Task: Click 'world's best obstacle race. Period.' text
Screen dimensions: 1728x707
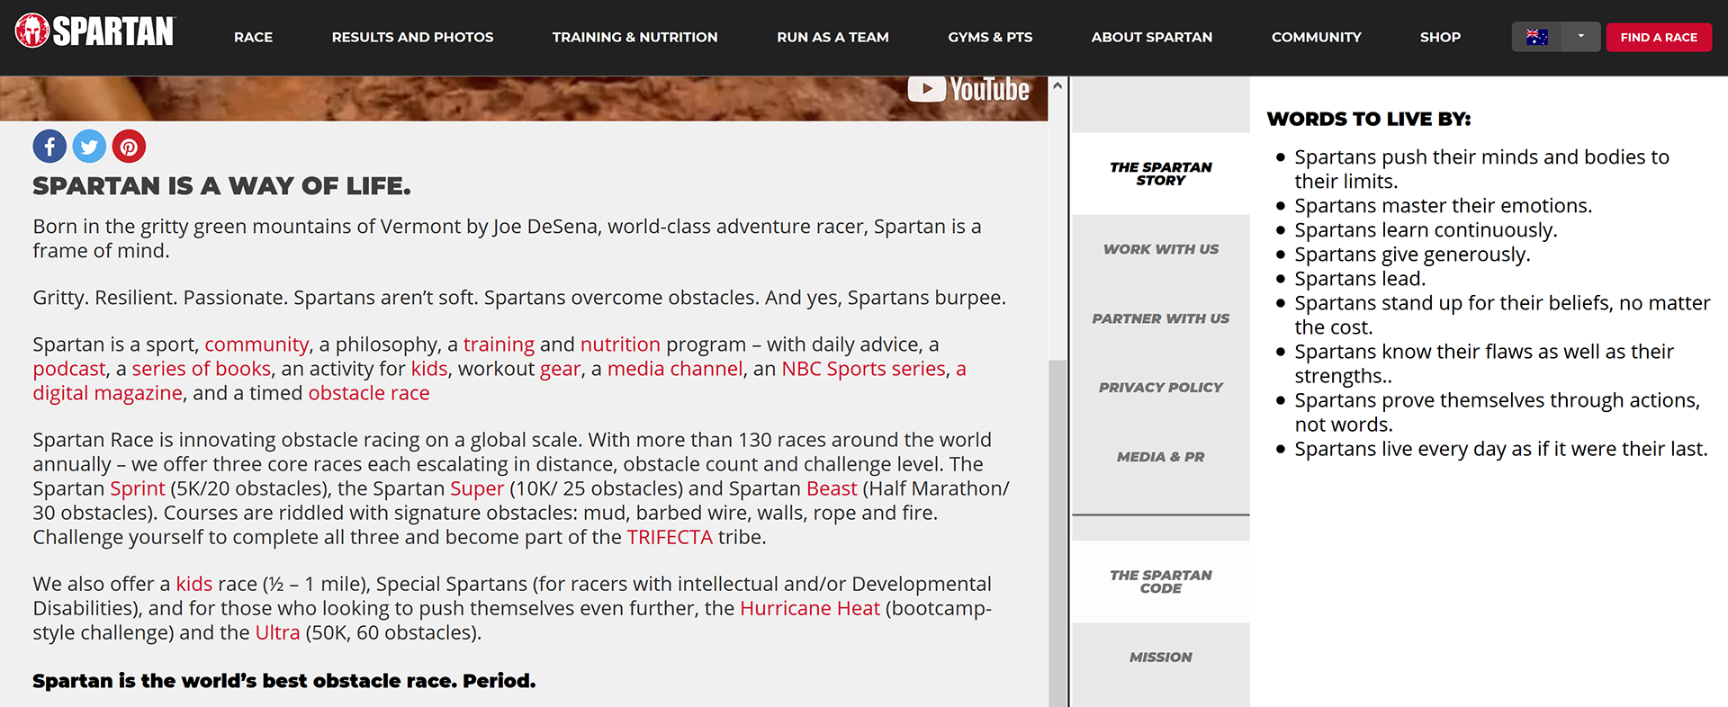Action: tap(358, 681)
